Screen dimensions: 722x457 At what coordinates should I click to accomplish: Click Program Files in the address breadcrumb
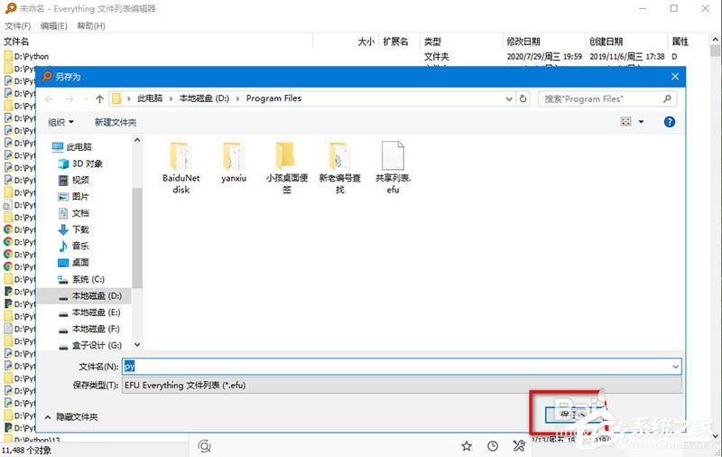[273, 98]
